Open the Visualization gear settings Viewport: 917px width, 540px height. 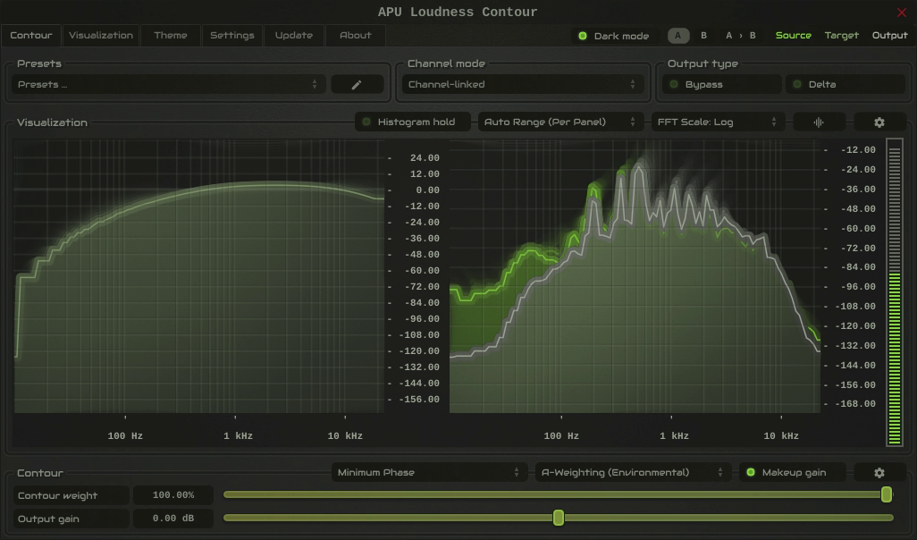(x=879, y=122)
